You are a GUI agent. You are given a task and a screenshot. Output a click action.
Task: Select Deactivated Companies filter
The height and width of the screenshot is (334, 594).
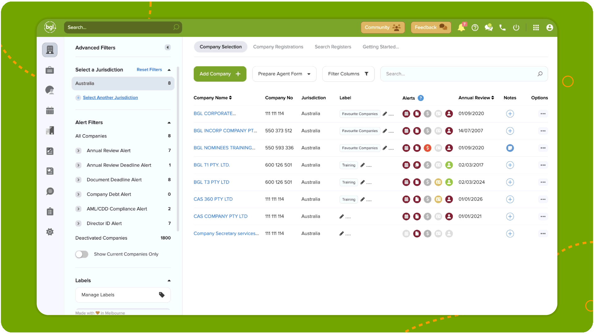pyautogui.click(x=123, y=238)
